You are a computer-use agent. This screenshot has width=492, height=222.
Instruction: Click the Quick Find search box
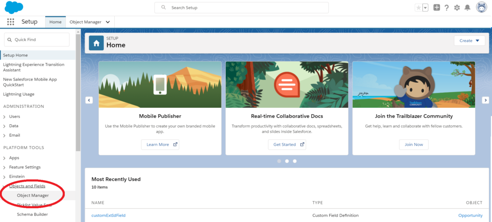37,40
